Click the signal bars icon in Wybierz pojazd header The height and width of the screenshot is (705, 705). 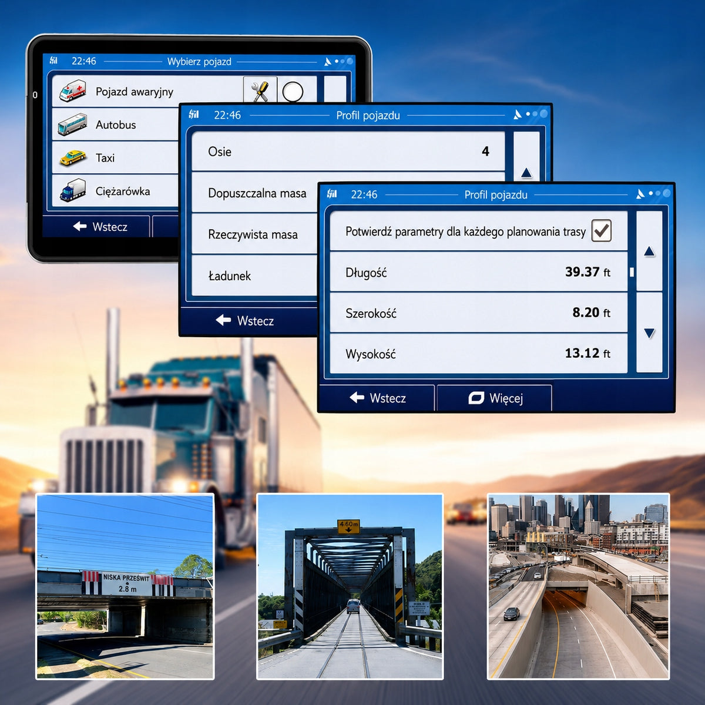53,61
